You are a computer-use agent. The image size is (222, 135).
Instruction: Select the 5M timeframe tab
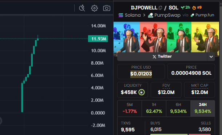tap(130, 108)
